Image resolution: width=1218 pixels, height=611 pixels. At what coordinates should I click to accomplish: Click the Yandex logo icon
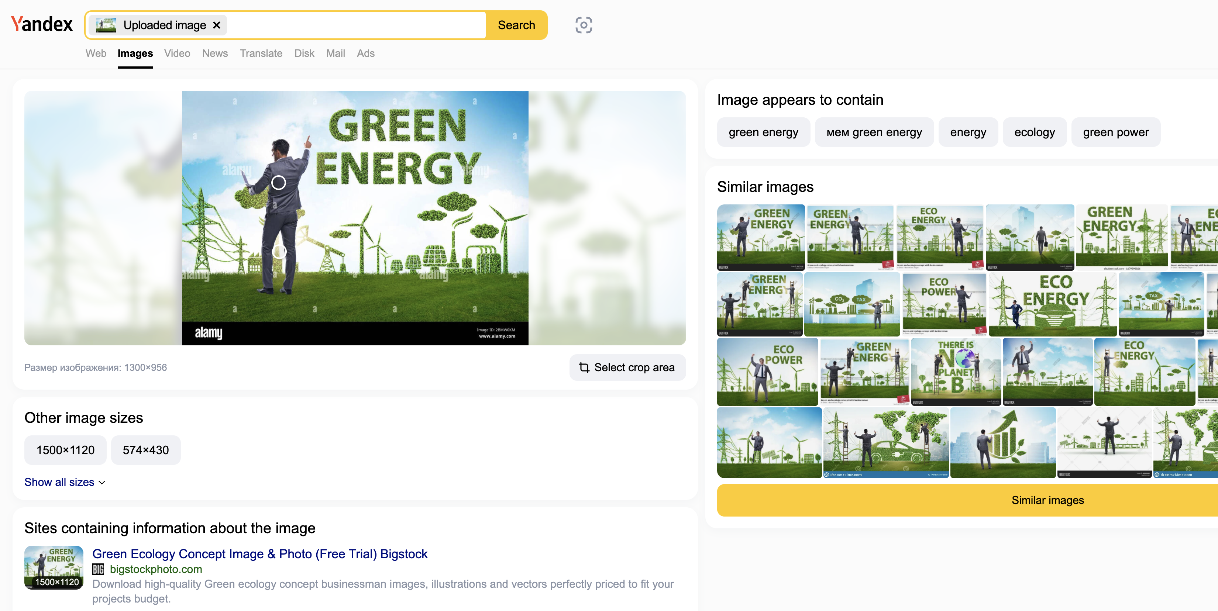coord(42,24)
